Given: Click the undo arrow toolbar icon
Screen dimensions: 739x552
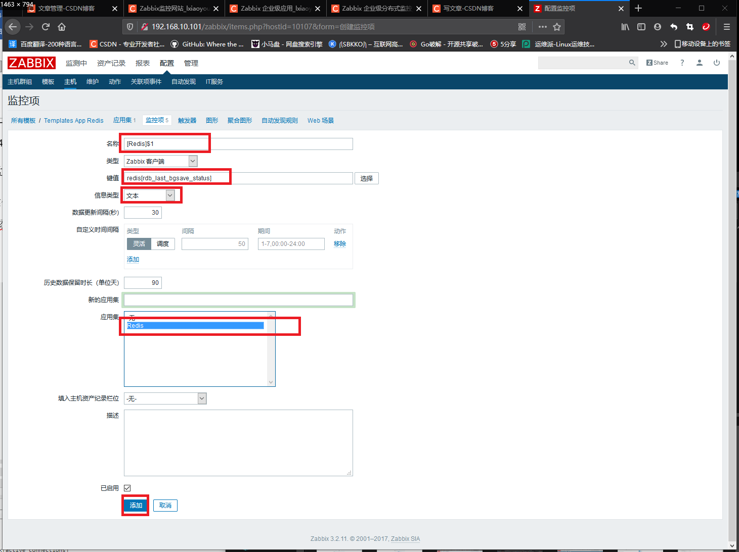Looking at the screenshot, I should (x=674, y=27).
